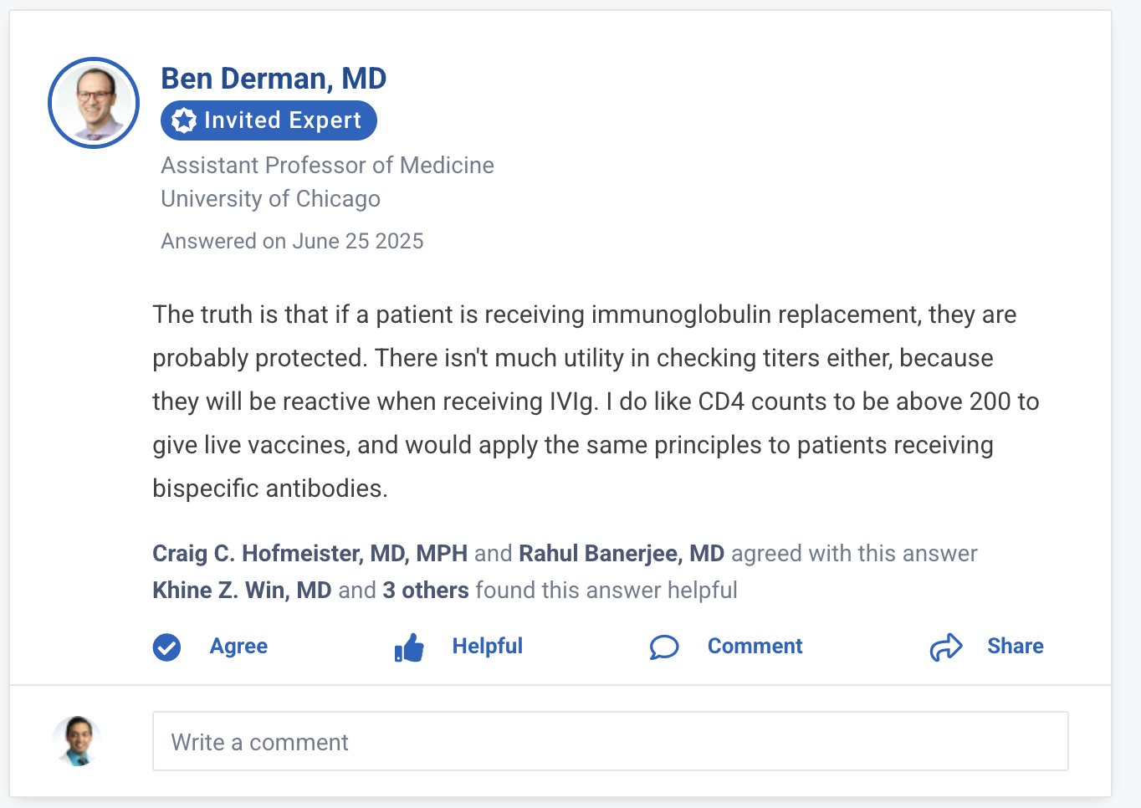The height and width of the screenshot is (808, 1141).
Task: Open Ben Derman, MD profile link
Action: click(x=274, y=79)
